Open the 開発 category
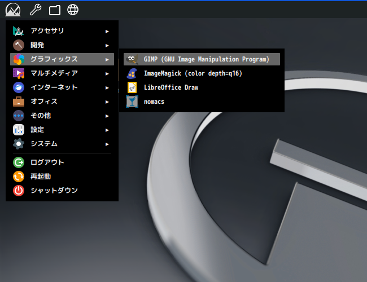 37,45
